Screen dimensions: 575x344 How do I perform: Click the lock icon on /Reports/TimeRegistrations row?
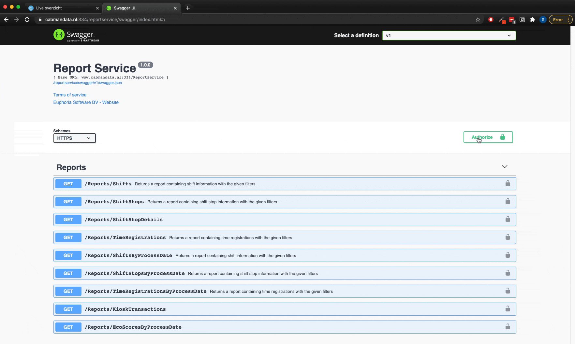coord(508,237)
